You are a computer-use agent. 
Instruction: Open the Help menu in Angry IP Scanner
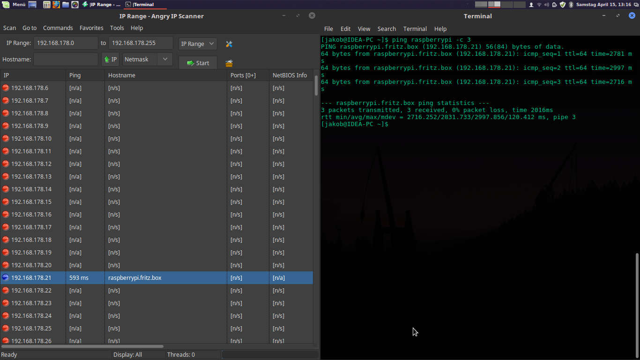[137, 28]
